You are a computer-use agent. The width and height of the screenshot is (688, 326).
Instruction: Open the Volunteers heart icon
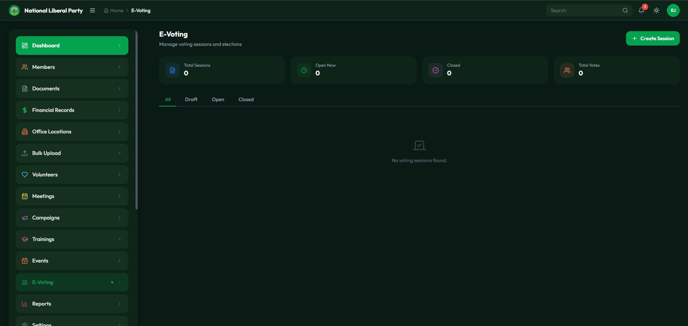point(24,175)
